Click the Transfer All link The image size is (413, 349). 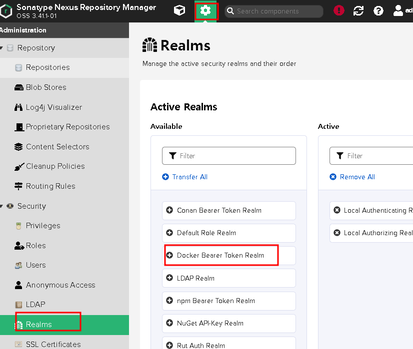click(x=185, y=177)
